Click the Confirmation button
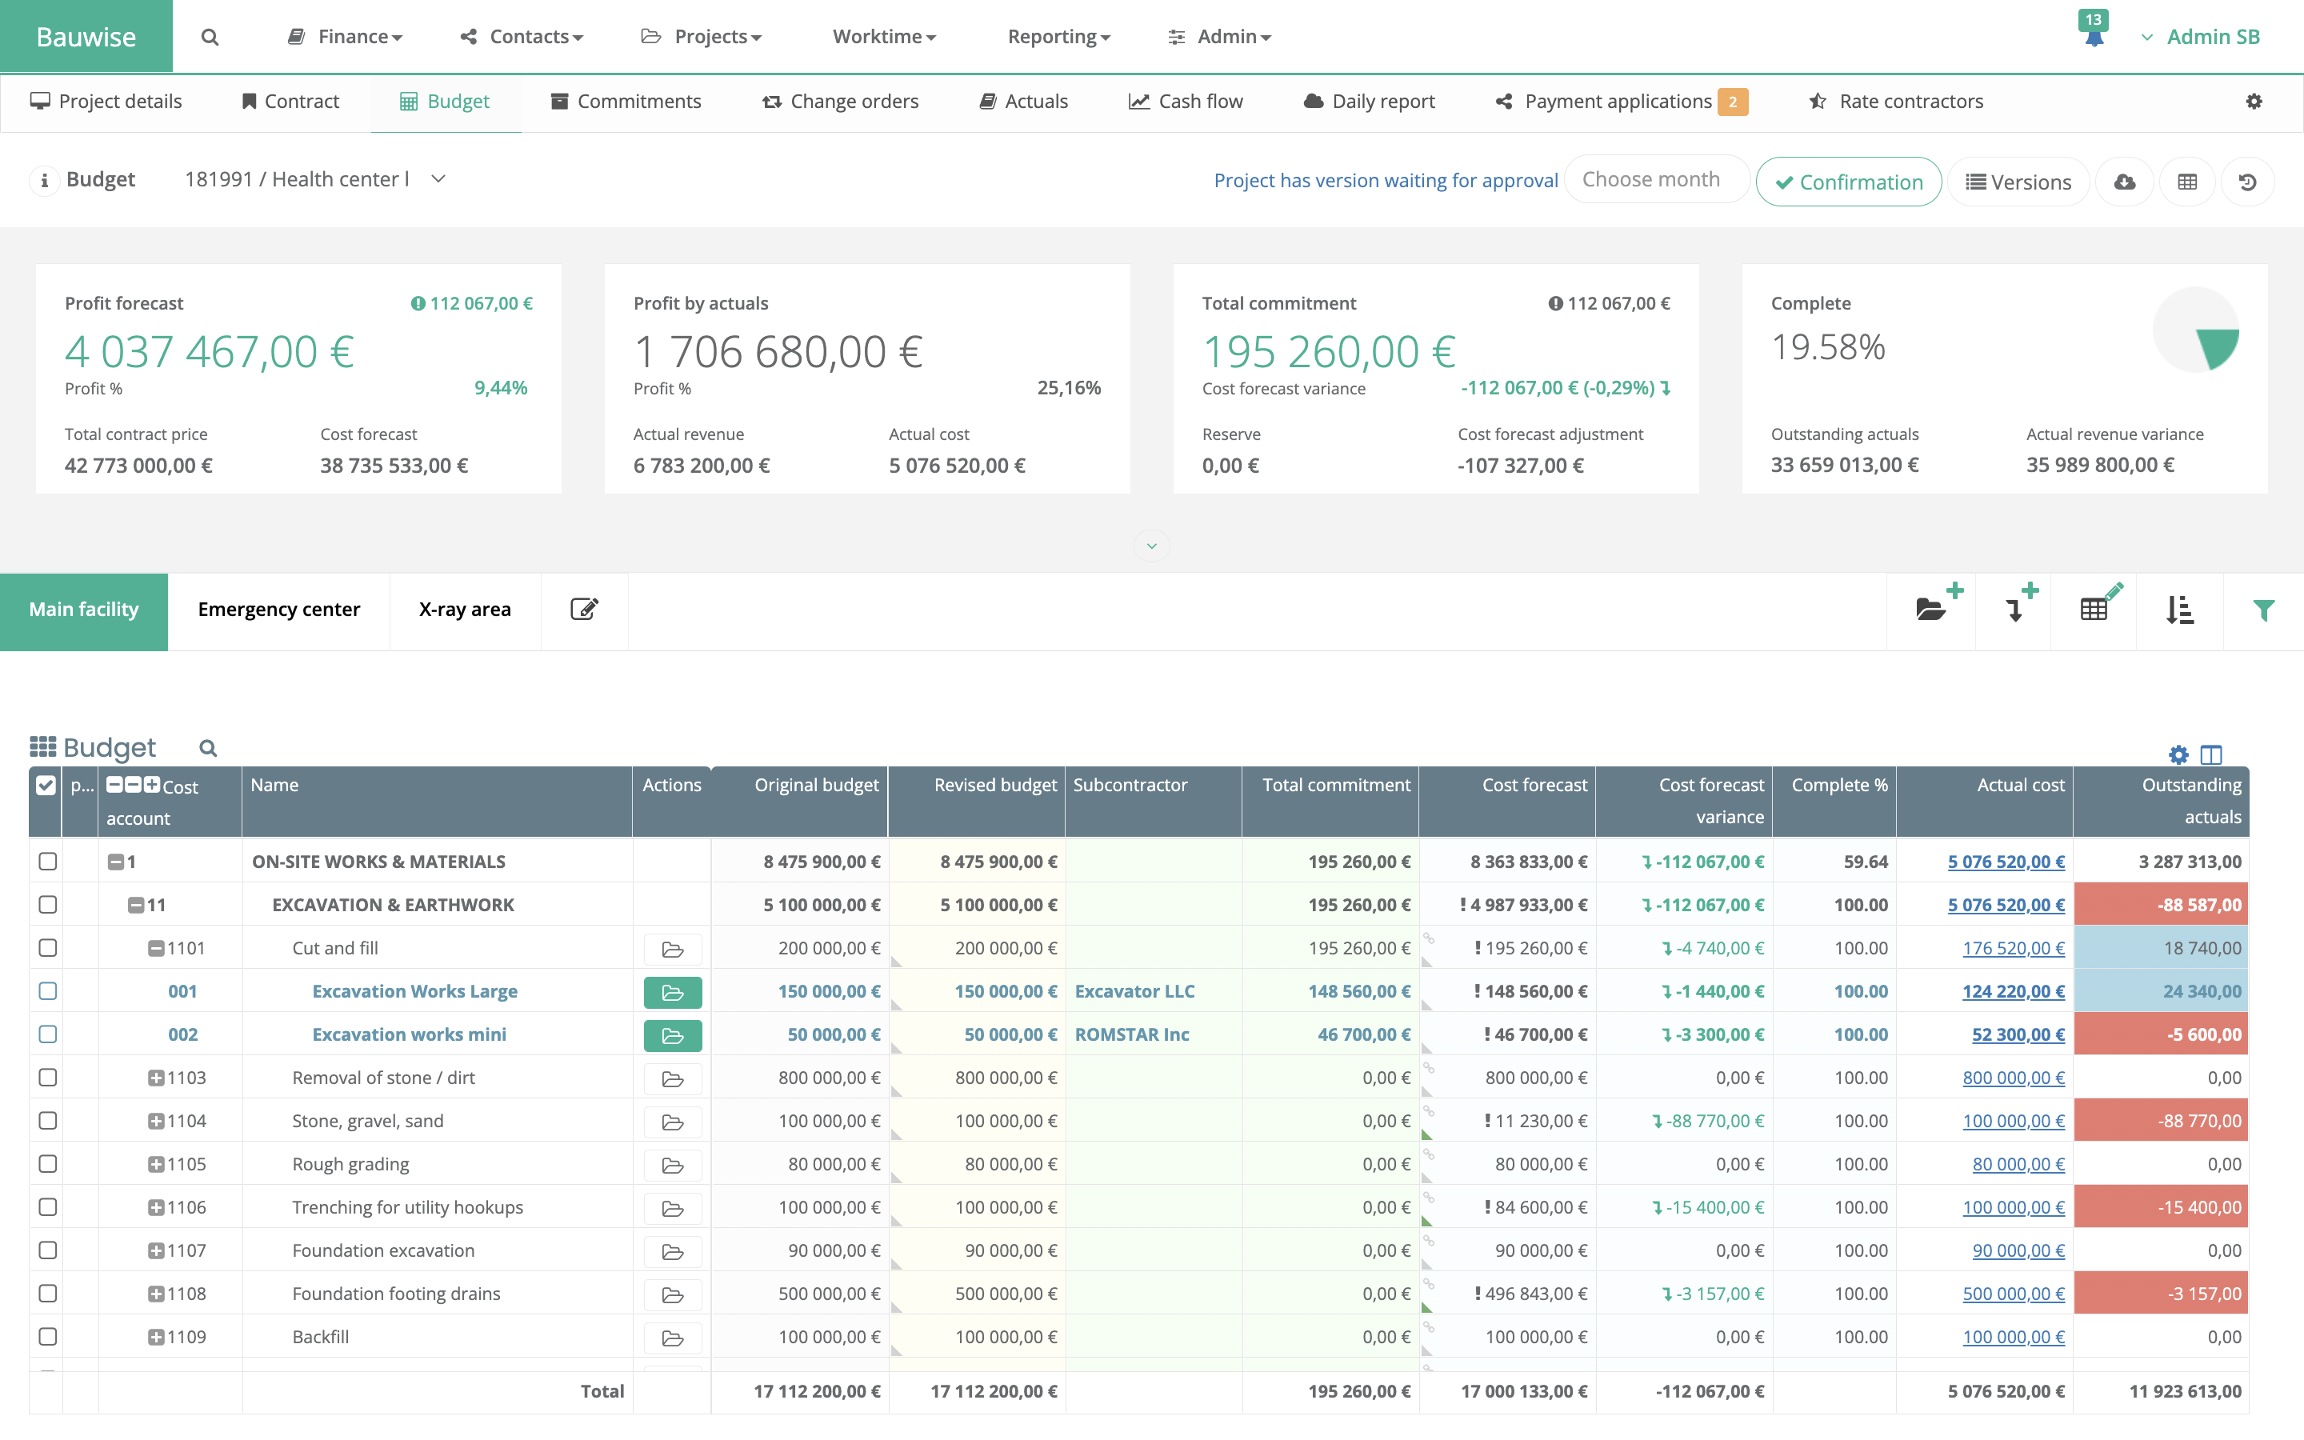 [1848, 181]
